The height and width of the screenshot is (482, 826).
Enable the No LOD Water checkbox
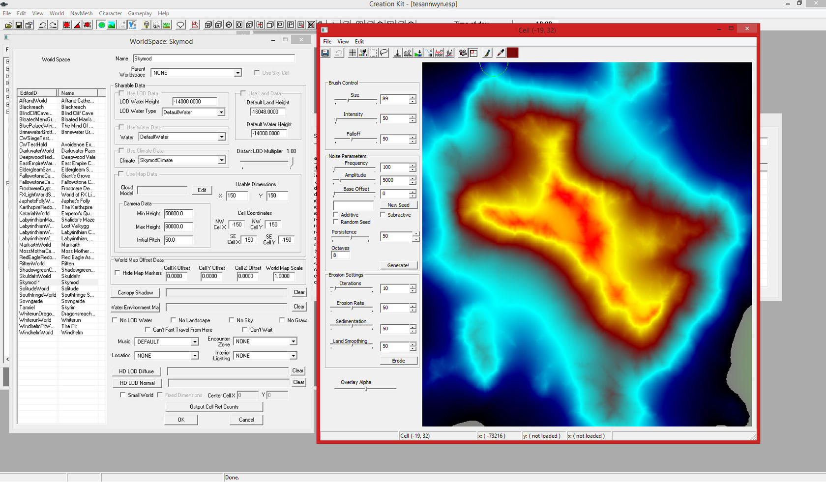point(115,320)
